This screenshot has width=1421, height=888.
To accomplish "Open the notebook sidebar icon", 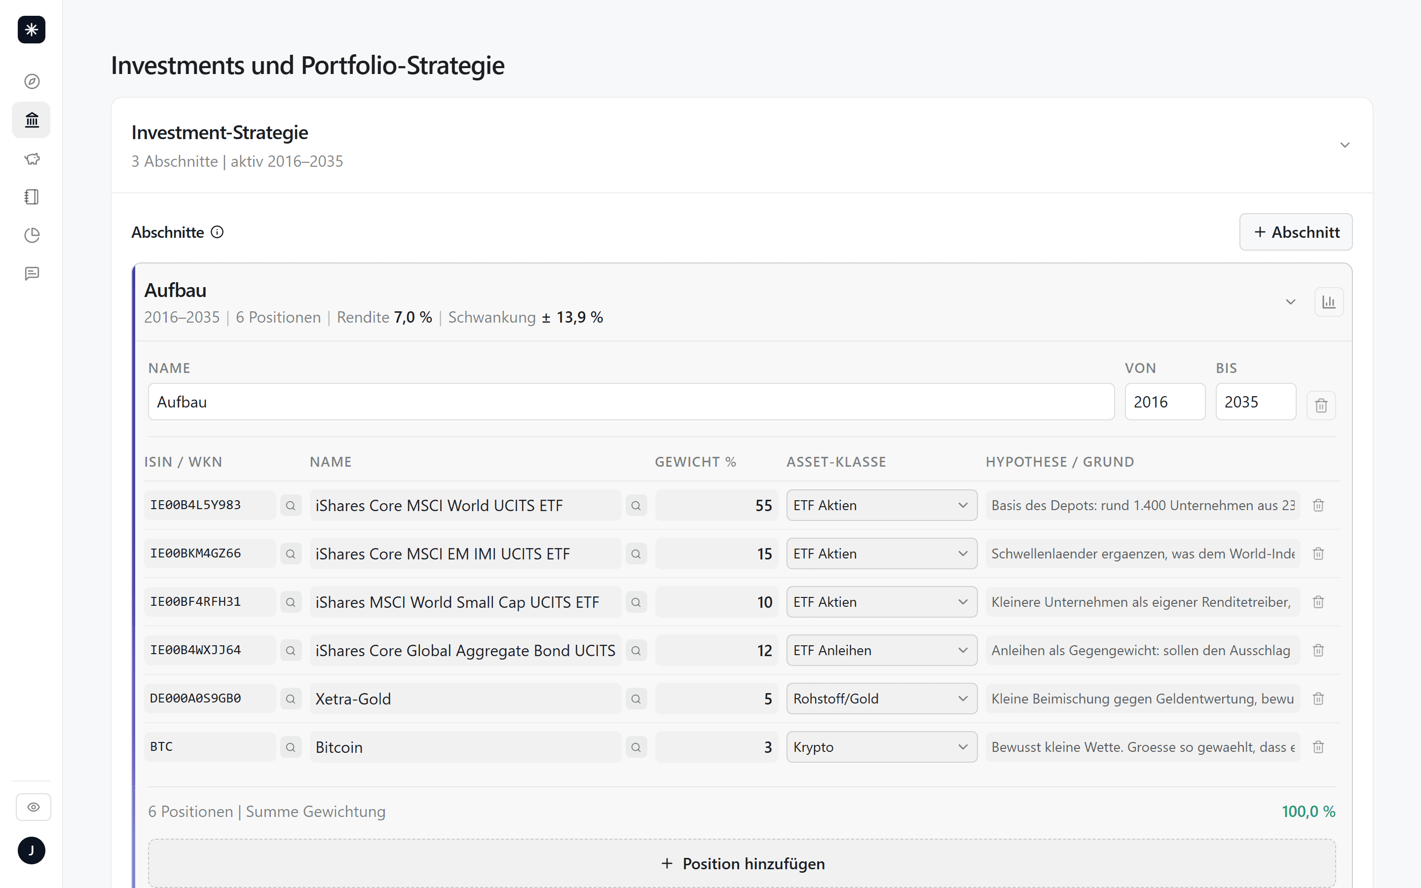I will tap(32, 197).
